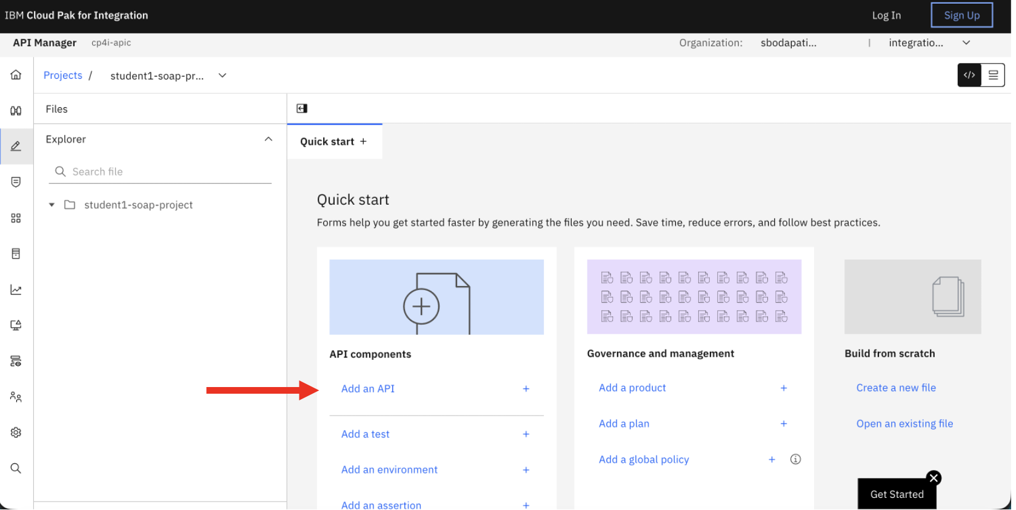Click Open an existing file link
Viewport: 1016px width, 510px height.
coord(904,424)
